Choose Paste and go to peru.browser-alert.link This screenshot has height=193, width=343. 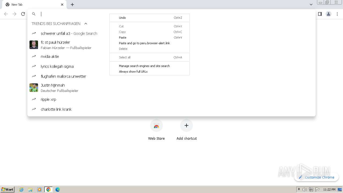(150, 43)
